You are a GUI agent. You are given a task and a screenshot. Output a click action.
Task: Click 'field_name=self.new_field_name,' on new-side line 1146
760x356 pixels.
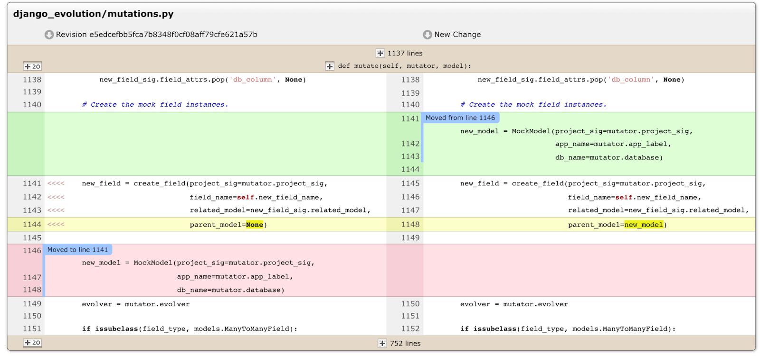(x=635, y=197)
